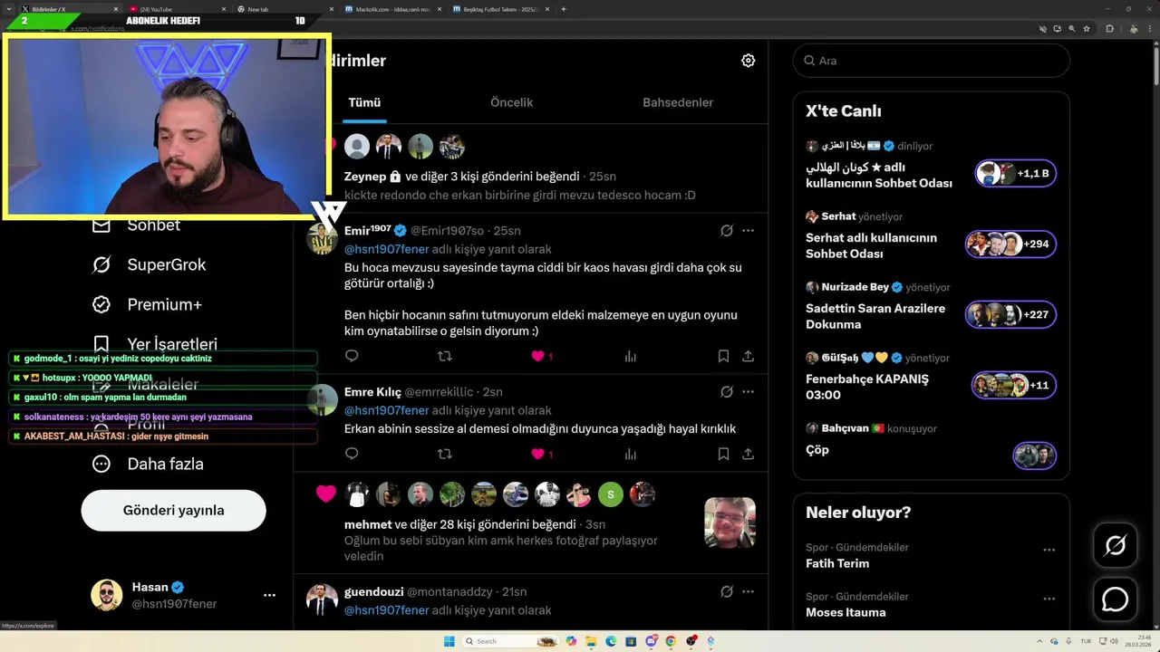
Task: Click the SuperGrok sidebar icon
Action: click(x=101, y=264)
